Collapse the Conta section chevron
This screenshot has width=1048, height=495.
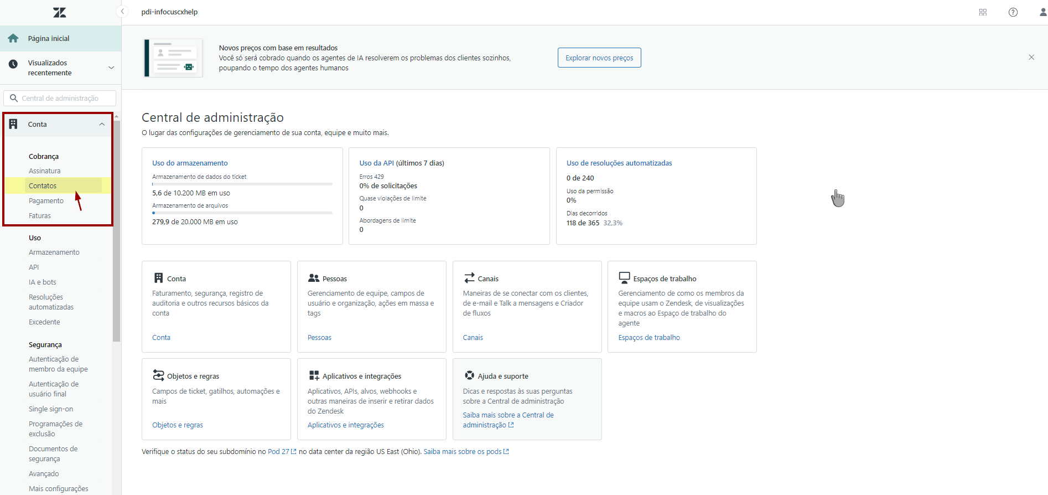(x=102, y=124)
